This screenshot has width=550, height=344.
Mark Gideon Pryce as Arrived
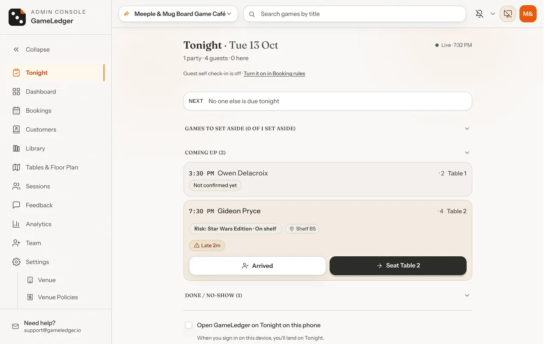(258, 266)
